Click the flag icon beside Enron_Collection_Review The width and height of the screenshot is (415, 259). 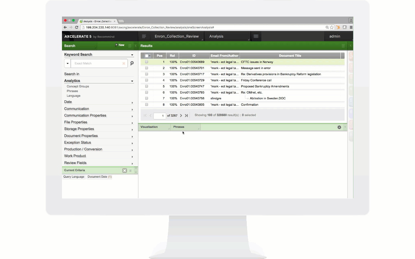[144, 36]
